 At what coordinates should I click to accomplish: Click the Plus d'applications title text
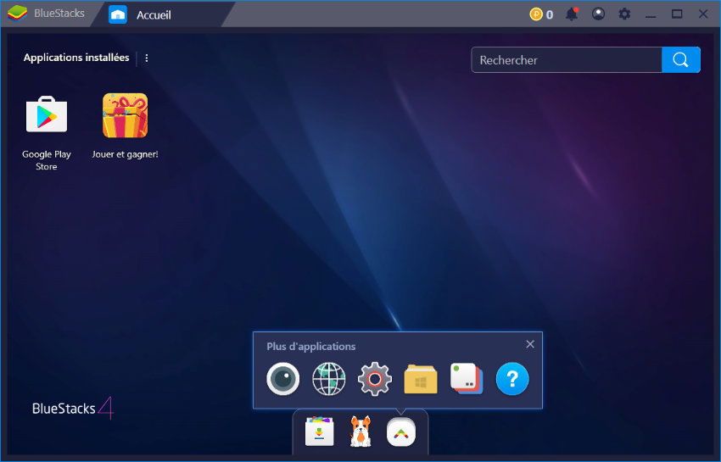click(x=310, y=346)
